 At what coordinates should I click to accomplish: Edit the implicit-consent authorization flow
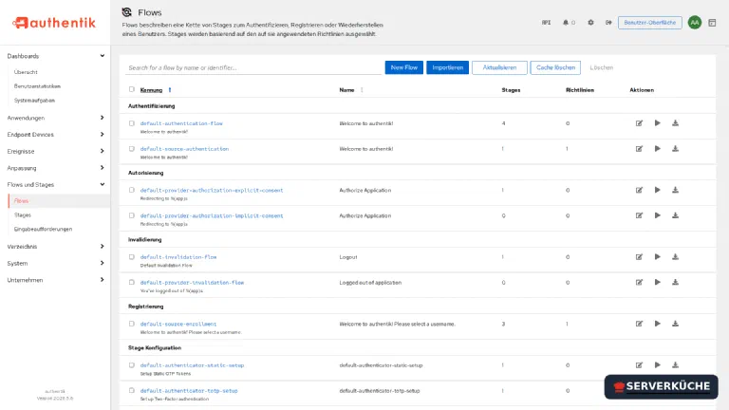point(639,215)
